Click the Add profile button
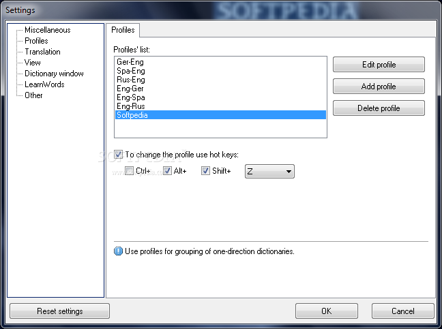This screenshot has width=442, height=329. tap(379, 87)
